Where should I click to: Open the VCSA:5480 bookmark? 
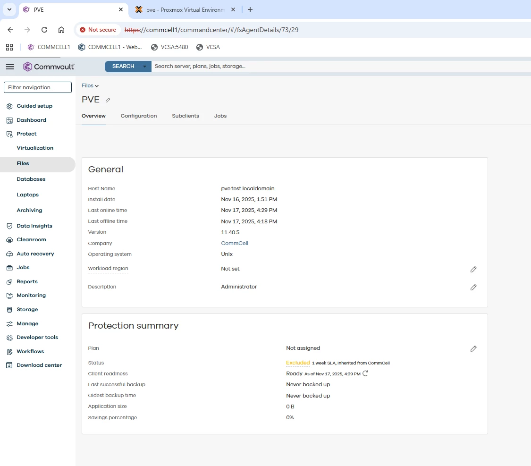click(169, 47)
